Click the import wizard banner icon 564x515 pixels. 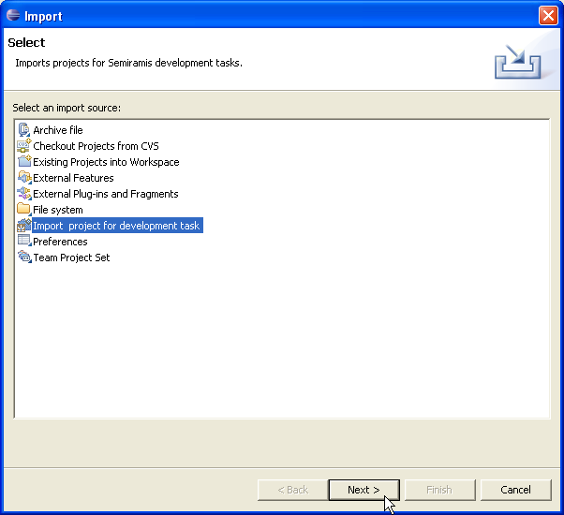click(518, 61)
